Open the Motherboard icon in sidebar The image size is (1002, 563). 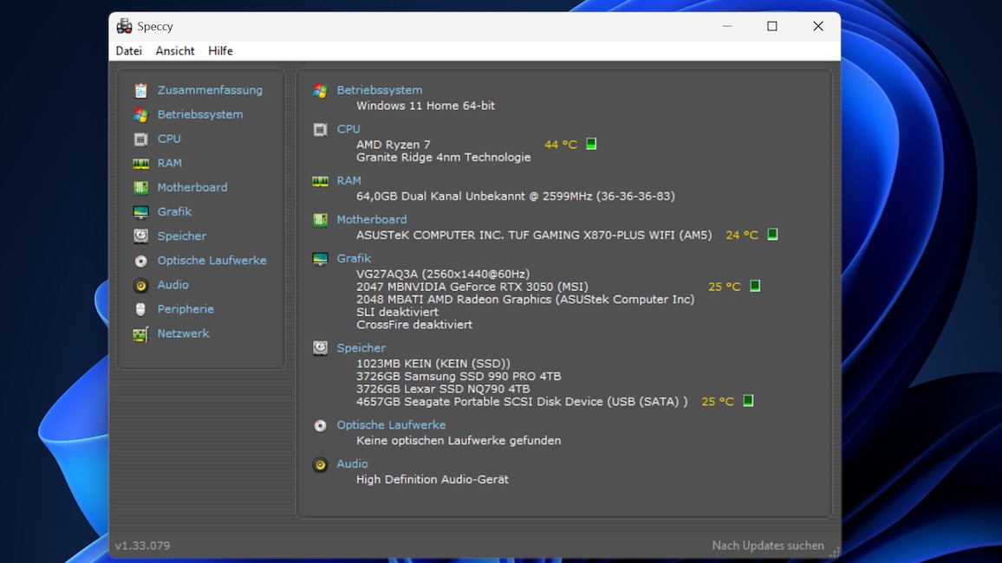pyautogui.click(x=140, y=188)
